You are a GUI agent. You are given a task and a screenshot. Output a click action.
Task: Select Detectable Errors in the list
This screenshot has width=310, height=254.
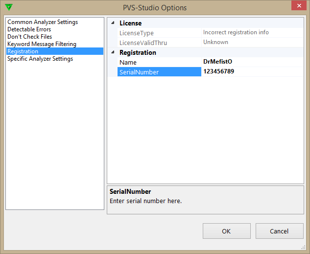pos(29,29)
